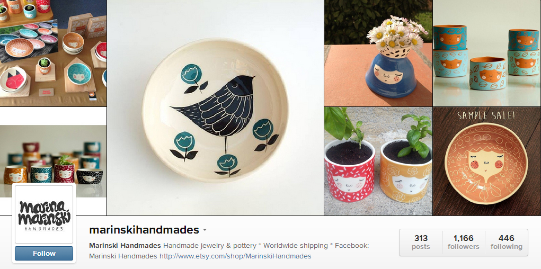The width and height of the screenshot is (541, 269).
Task: Click the basil plant in the yellow planter
Action: click(416, 135)
